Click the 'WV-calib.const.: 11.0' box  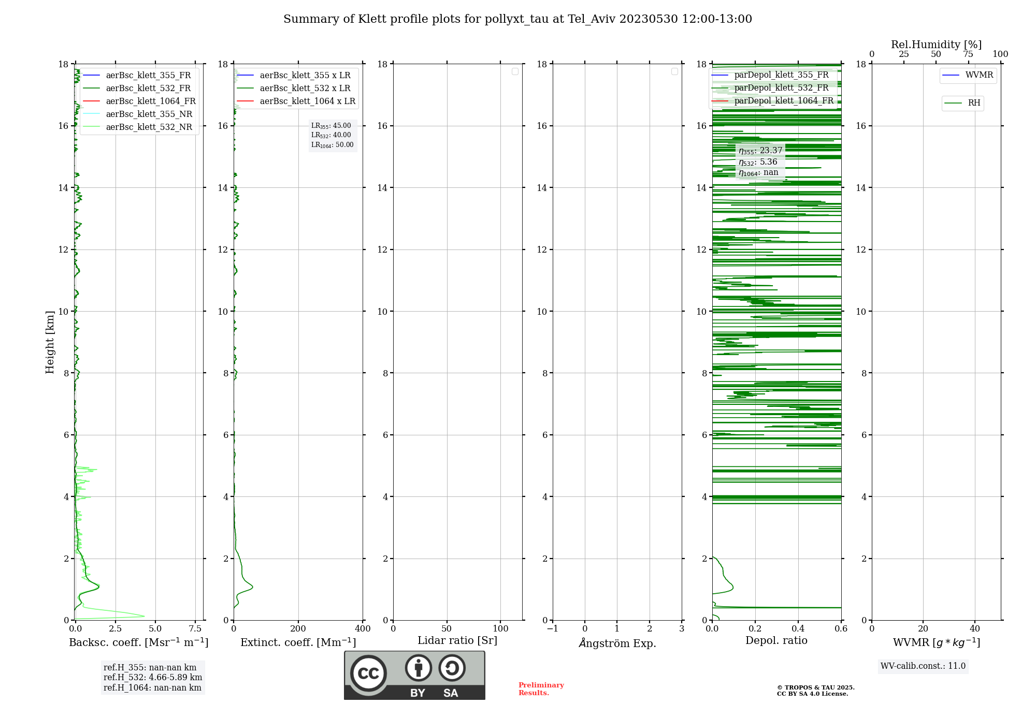[x=923, y=666]
